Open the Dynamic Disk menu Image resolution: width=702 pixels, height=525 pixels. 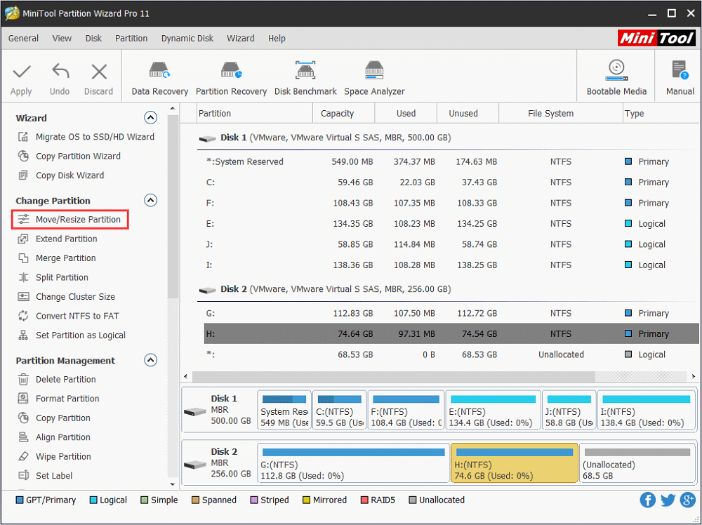click(187, 39)
